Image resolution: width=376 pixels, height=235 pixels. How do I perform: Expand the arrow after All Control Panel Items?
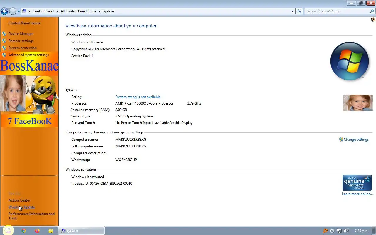pyautogui.click(x=99, y=11)
